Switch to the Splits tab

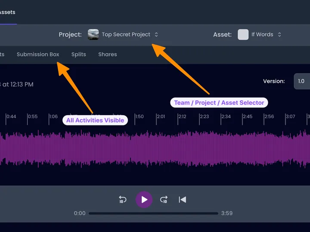[79, 54]
